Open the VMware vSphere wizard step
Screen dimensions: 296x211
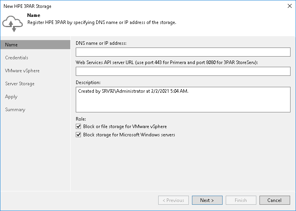tap(22, 71)
